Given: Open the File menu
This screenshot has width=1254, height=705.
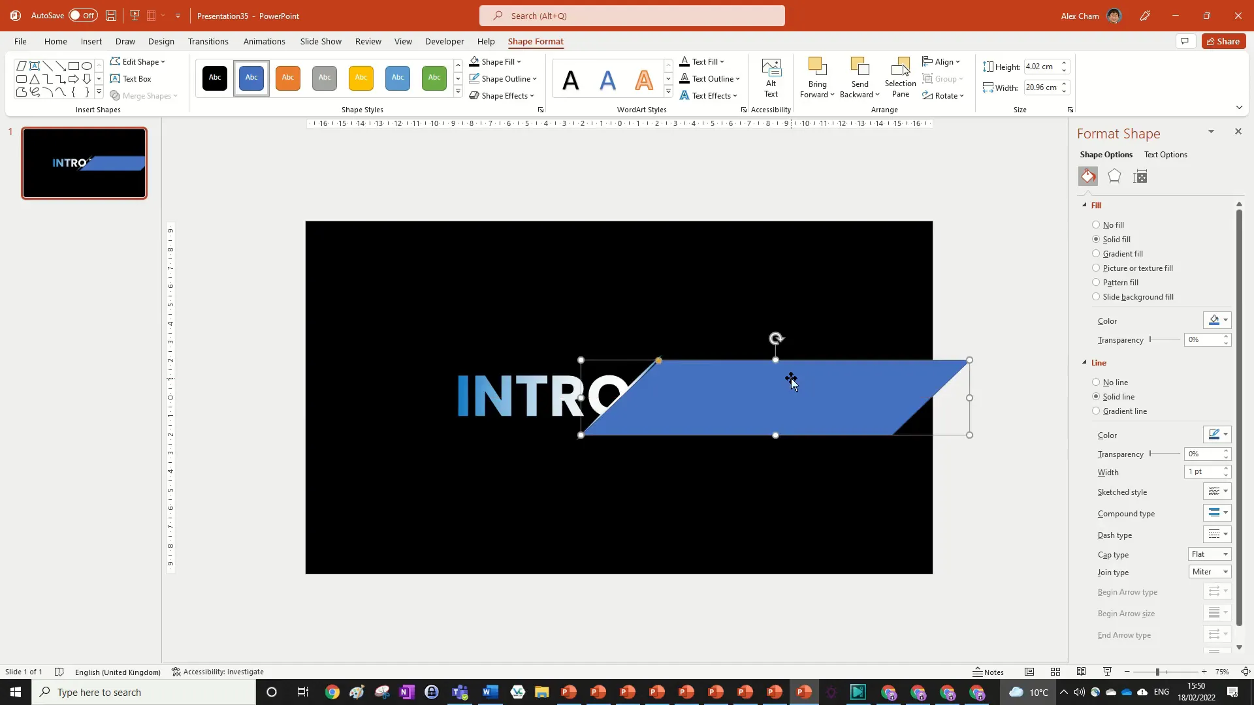Looking at the screenshot, I should tap(20, 41).
